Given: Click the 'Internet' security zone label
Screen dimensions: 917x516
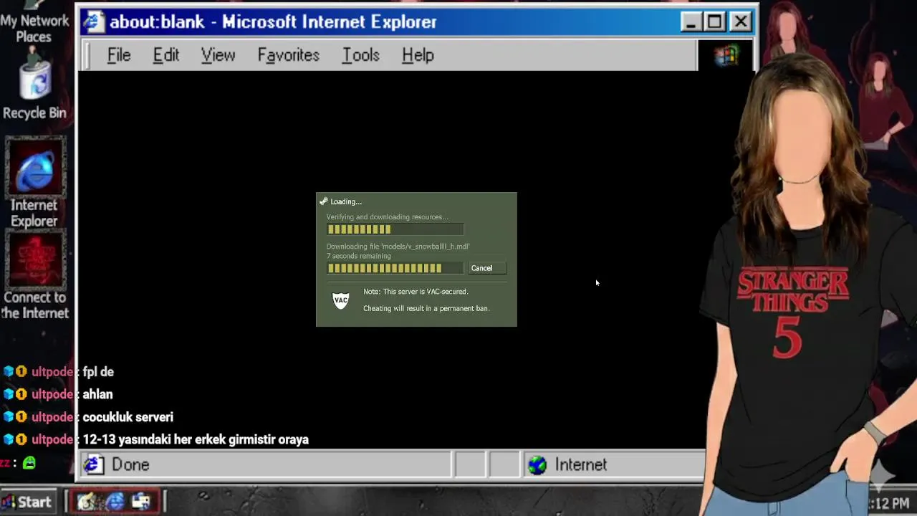Looking at the screenshot, I should tap(581, 465).
